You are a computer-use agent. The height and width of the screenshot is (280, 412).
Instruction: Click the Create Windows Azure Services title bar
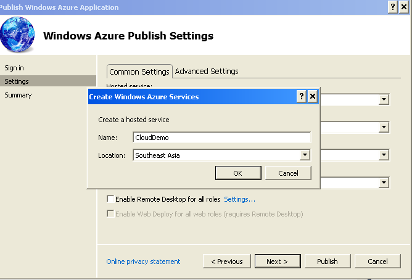[192, 97]
